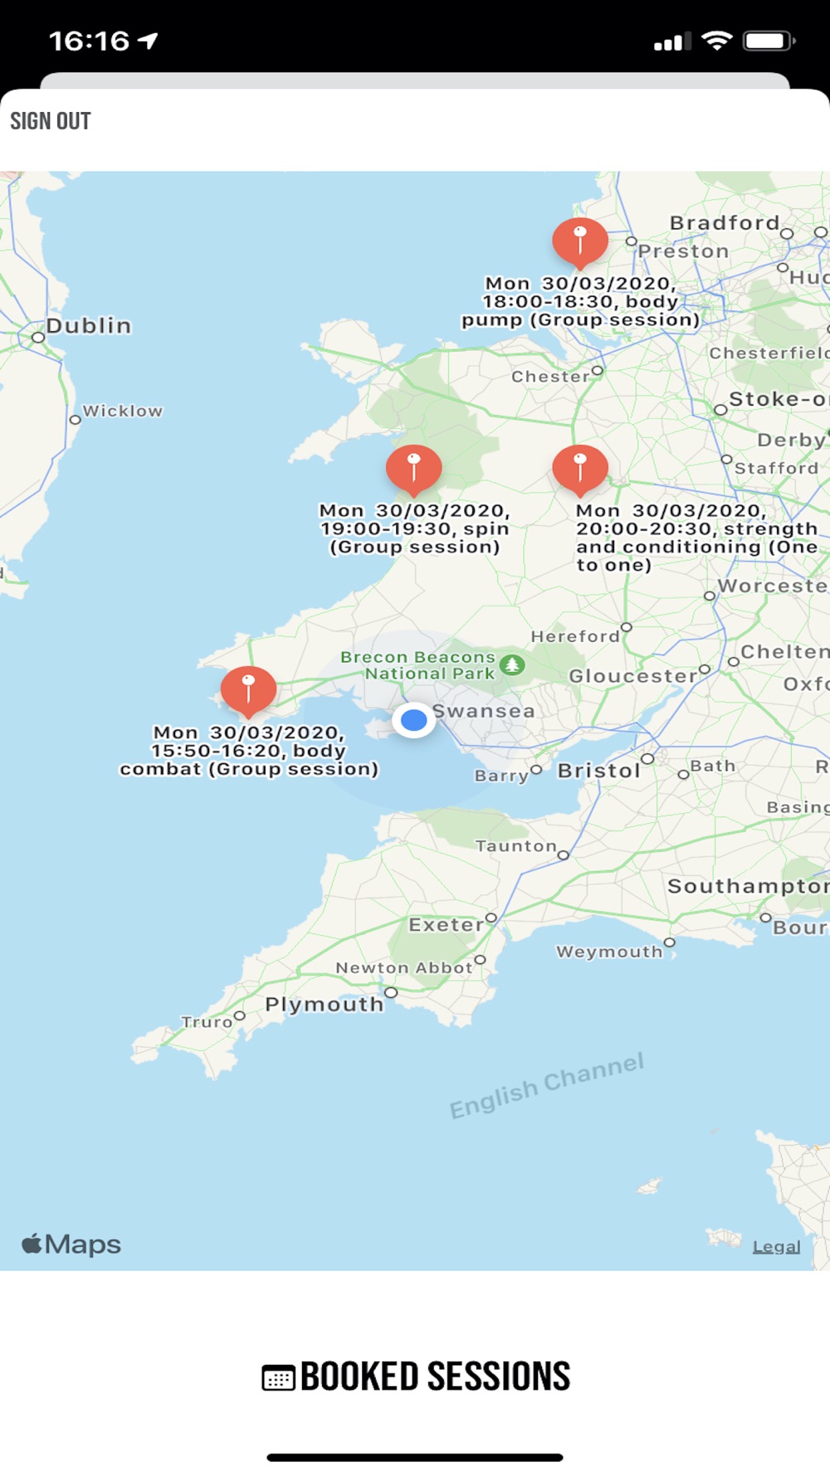Tap the spin session map pin
This screenshot has width=830, height=1475.
[x=413, y=470]
